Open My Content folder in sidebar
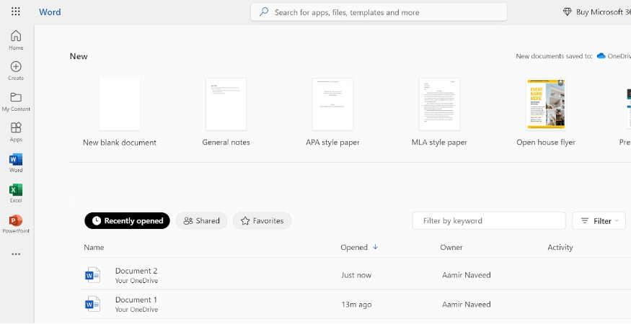The image size is (631, 324). click(x=16, y=102)
